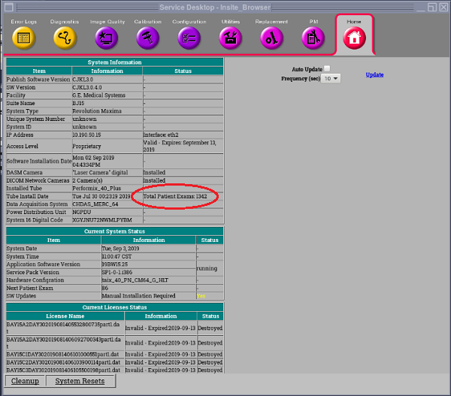This screenshot has height=396, width=451.
Task: Click the System Information table header
Action: pyautogui.click(x=113, y=62)
